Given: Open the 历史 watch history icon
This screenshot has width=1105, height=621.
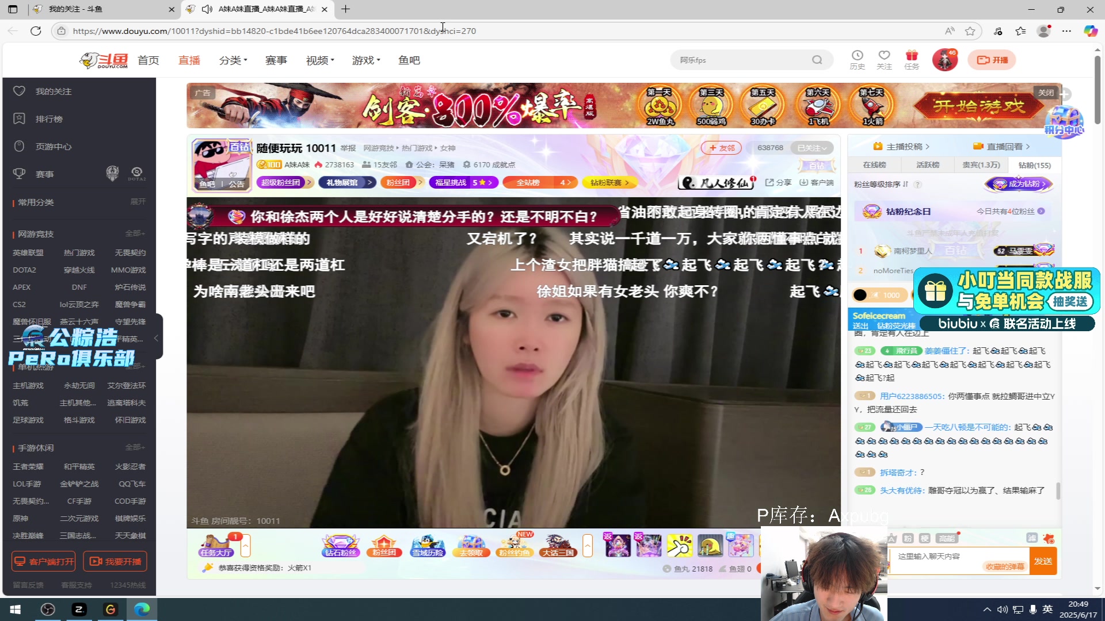Looking at the screenshot, I should coord(857,59).
